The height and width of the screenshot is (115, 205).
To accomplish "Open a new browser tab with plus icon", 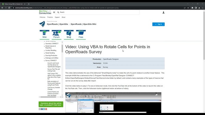I will [x=29, y=4].
